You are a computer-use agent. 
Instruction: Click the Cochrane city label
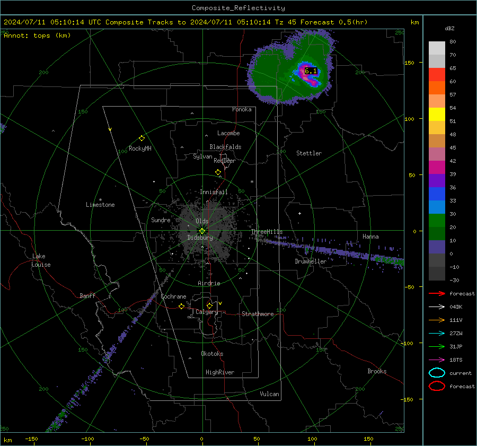173,296
